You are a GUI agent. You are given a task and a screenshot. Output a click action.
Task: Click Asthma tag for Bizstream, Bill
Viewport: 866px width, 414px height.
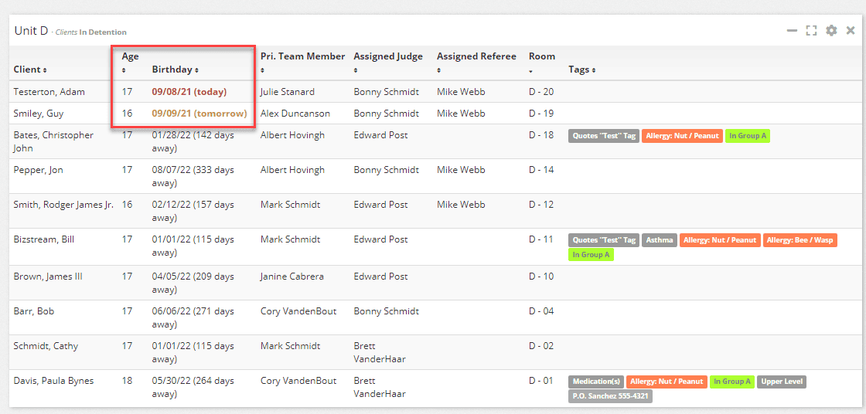pos(659,240)
